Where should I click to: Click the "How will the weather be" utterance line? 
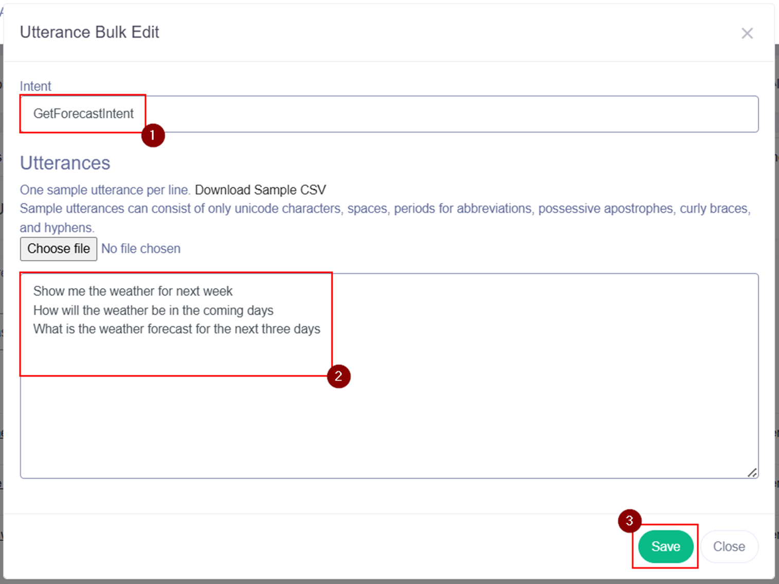pos(153,311)
